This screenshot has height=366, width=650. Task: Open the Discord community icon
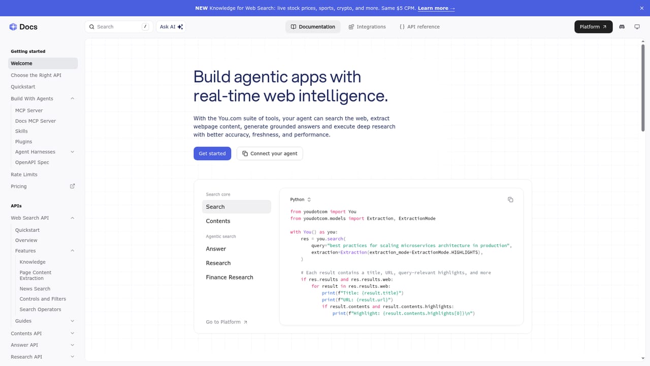(x=622, y=27)
